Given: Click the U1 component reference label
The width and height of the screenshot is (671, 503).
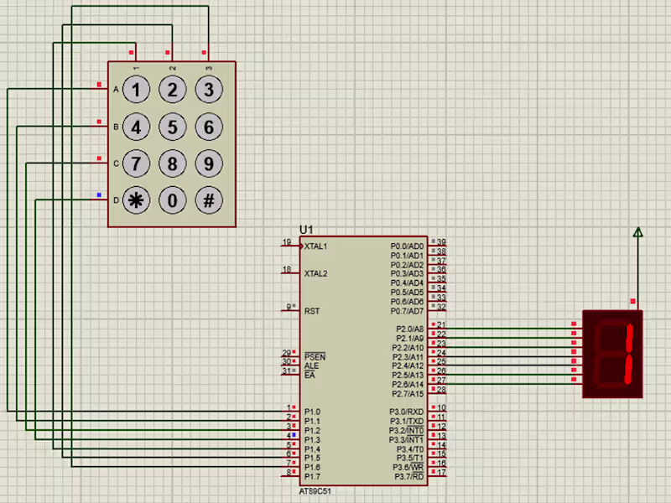Looking at the screenshot, I should [x=306, y=230].
